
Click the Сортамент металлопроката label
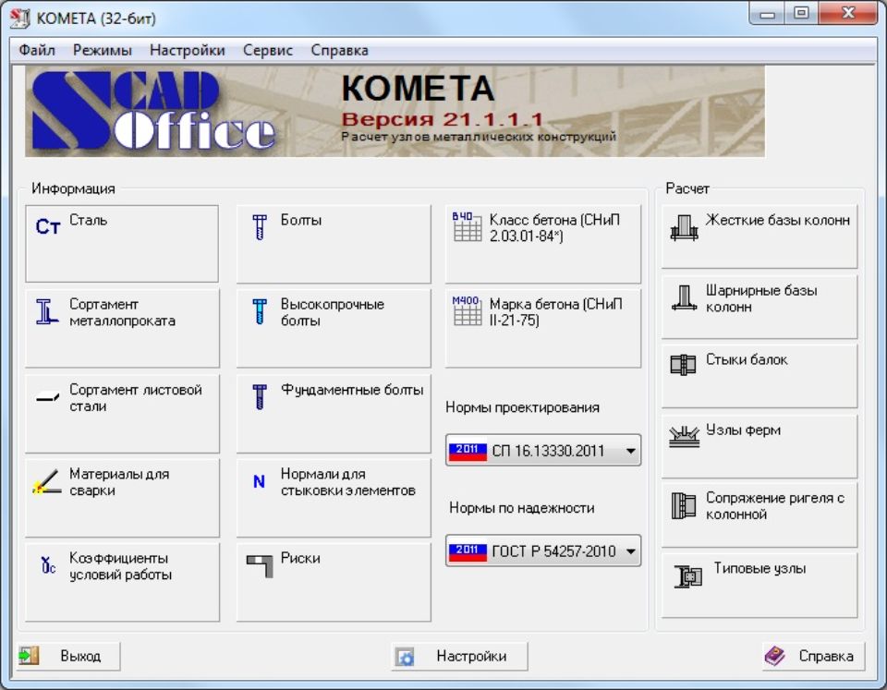(x=122, y=312)
